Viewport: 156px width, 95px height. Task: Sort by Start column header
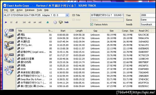63,31
